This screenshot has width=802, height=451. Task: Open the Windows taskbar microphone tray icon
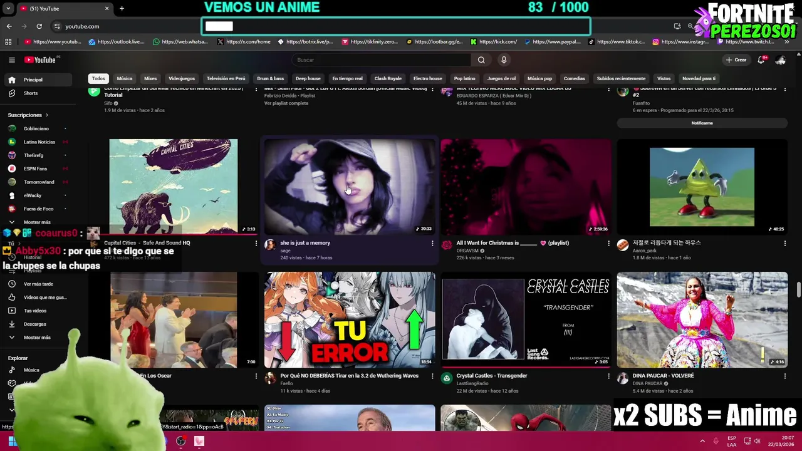pos(716,441)
